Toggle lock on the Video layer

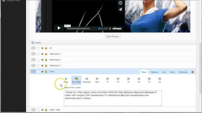point(46,72)
